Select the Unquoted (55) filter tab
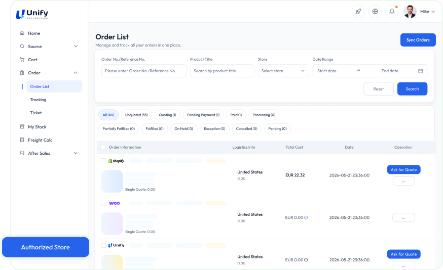The image size is (443, 270). tap(136, 115)
